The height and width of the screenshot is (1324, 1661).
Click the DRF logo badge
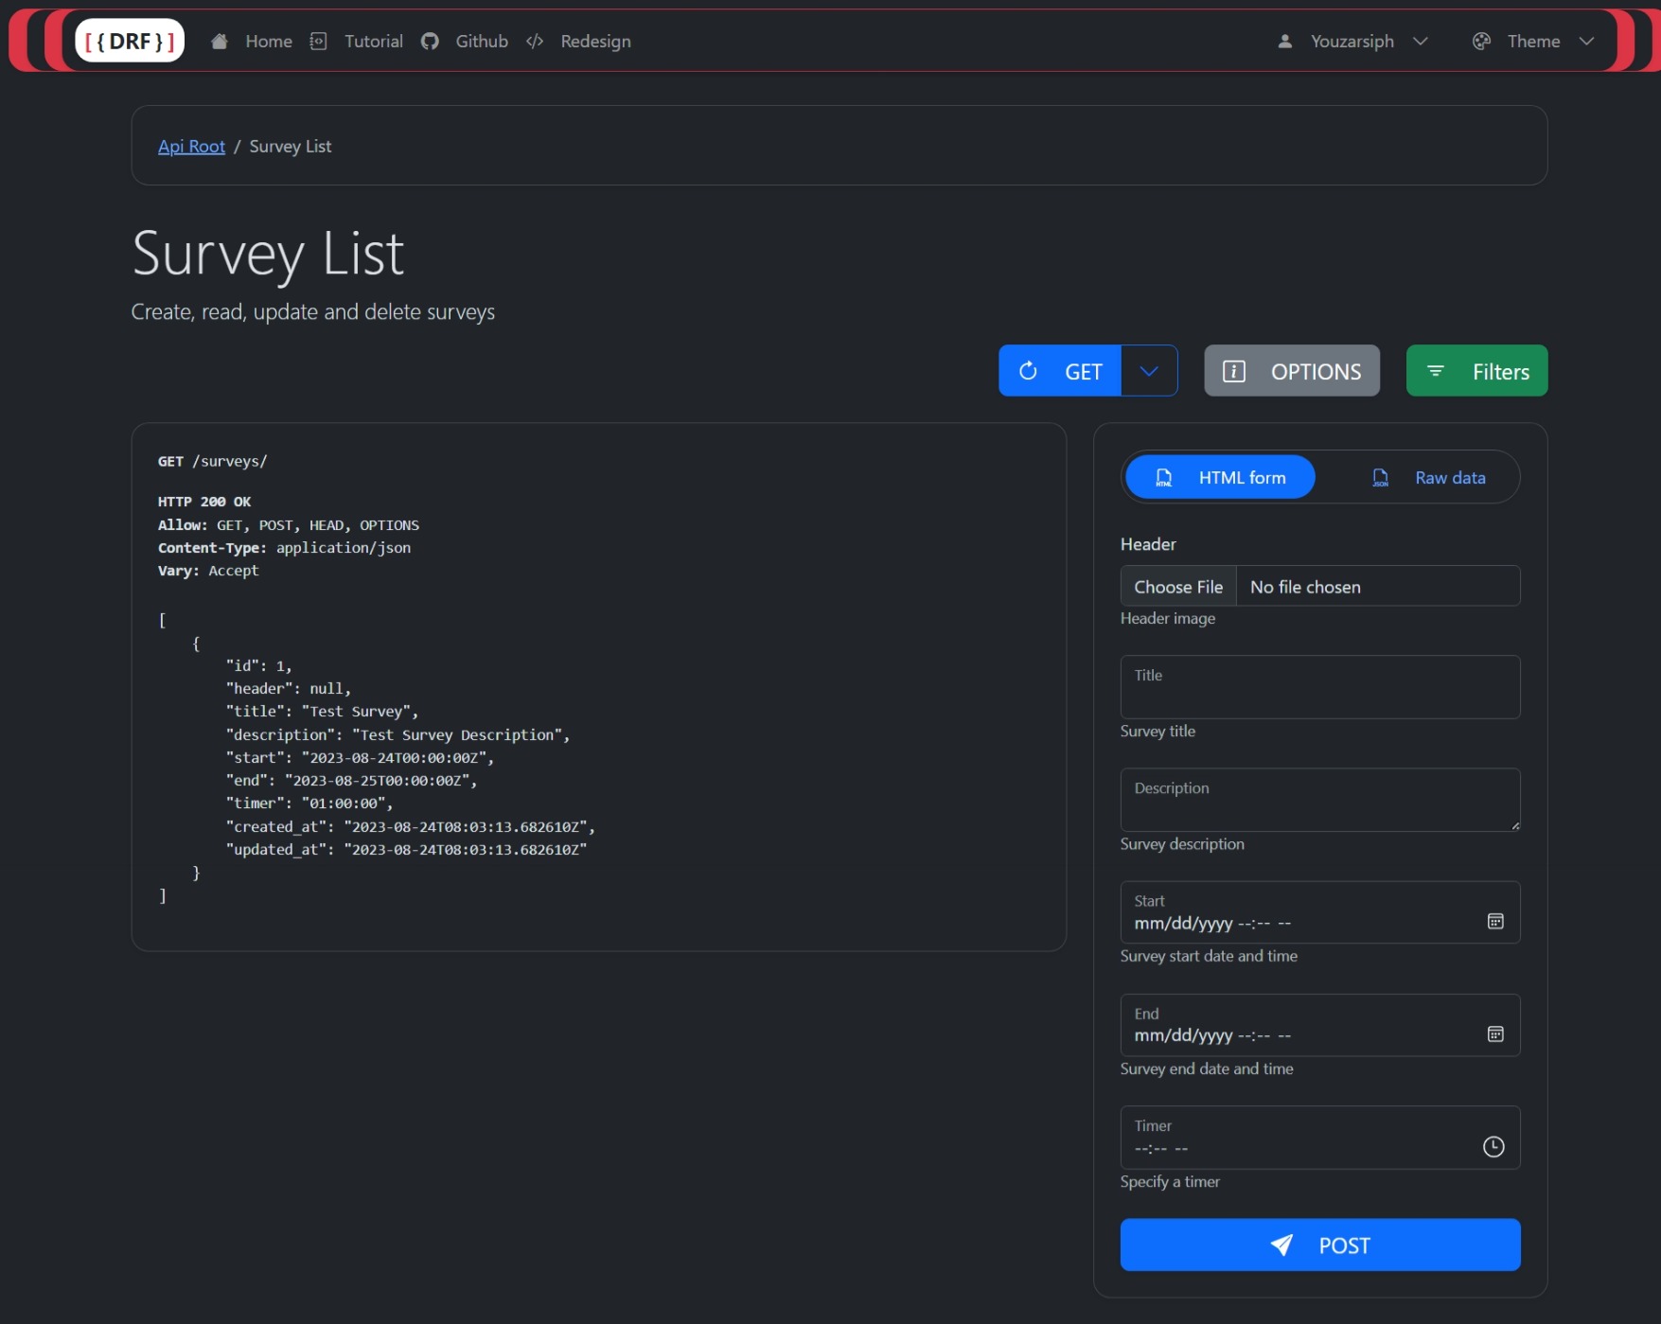coord(130,41)
